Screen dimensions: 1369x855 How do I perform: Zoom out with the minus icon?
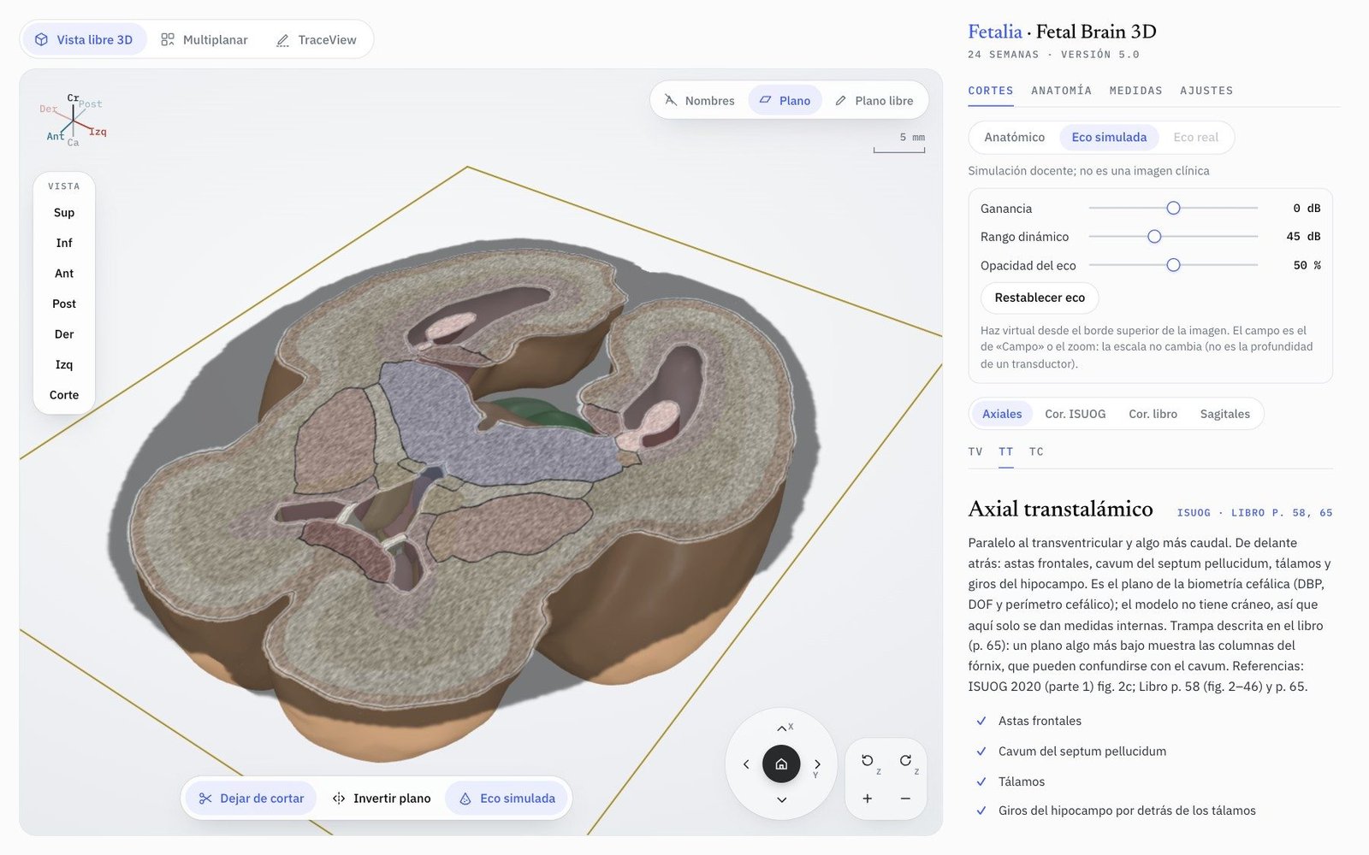[905, 799]
